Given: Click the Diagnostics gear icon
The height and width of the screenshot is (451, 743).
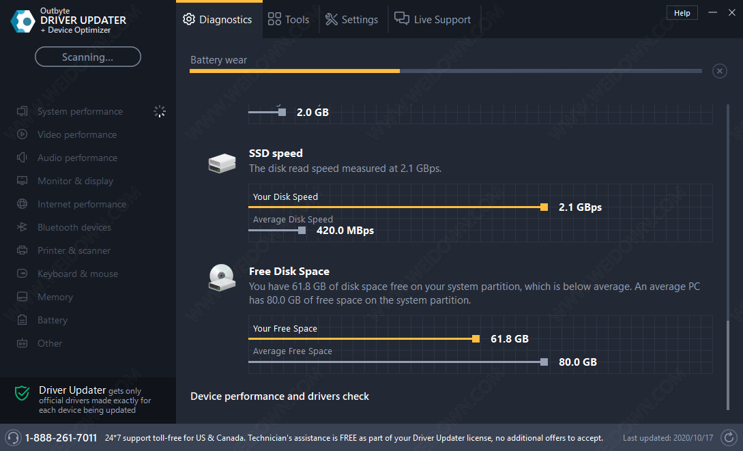Looking at the screenshot, I should tap(189, 19).
